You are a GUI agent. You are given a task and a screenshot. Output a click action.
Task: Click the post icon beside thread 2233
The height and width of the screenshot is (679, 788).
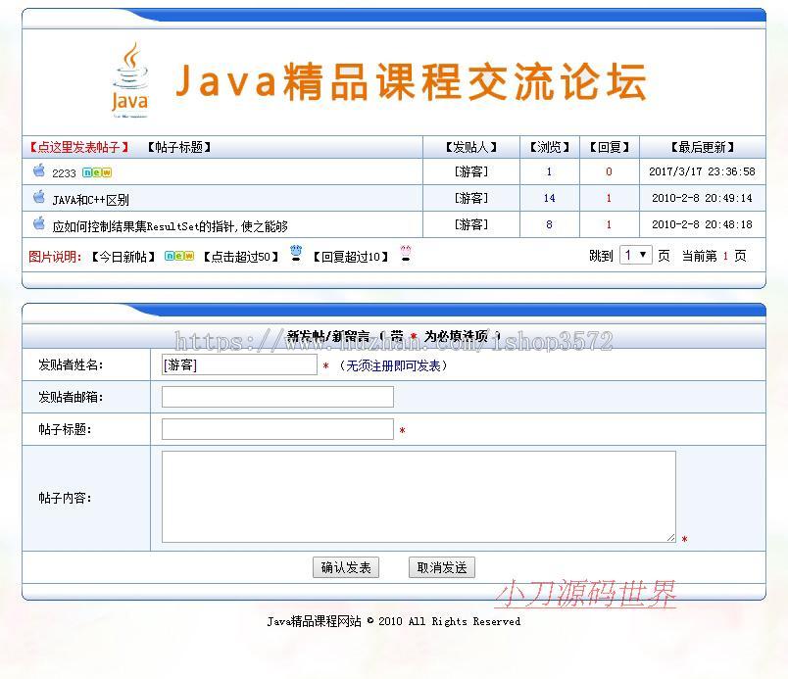(39, 170)
